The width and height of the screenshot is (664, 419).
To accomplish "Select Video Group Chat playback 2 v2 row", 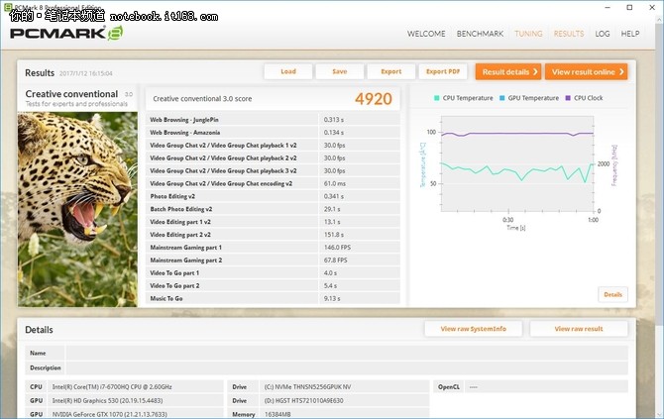I will pos(273,157).
